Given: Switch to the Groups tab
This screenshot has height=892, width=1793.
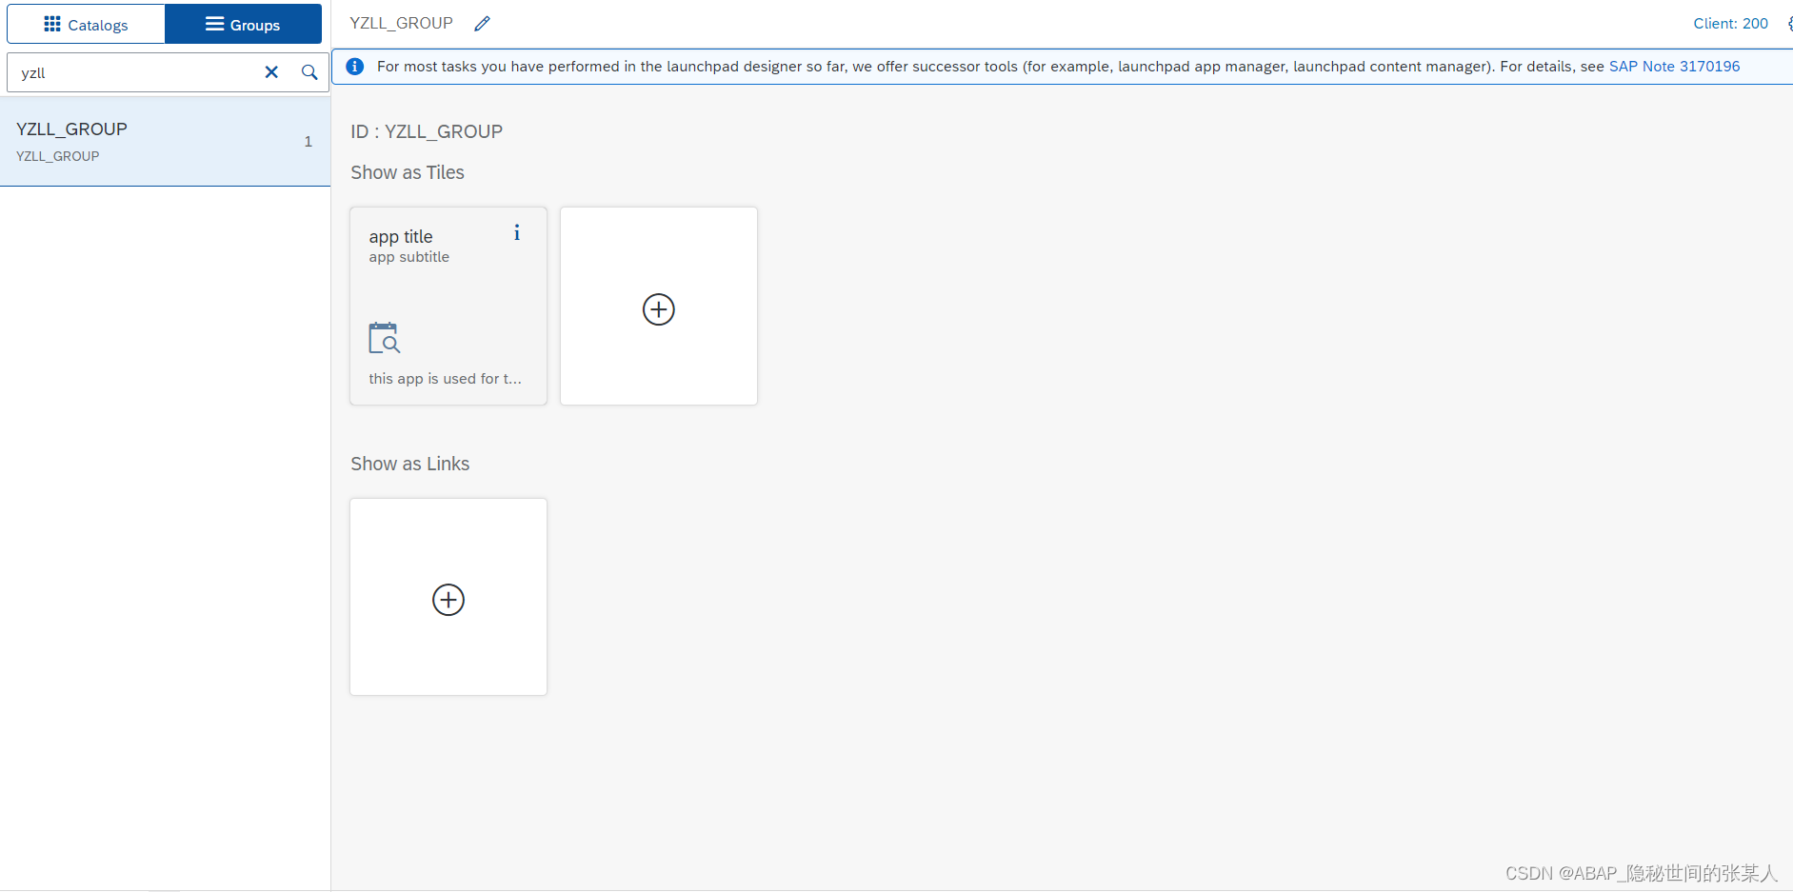Looking at the screenshot, I should pos(243,24).
